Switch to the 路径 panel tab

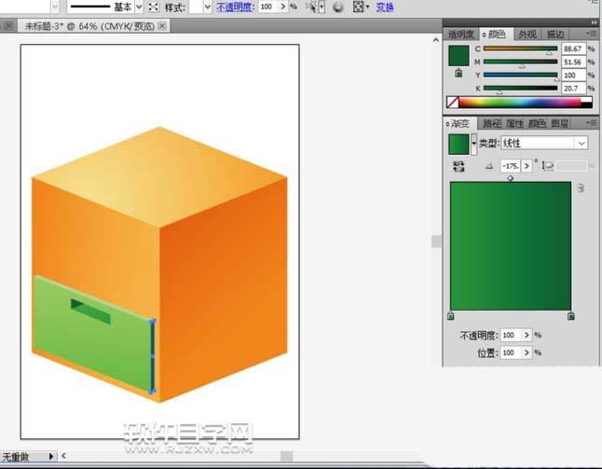490,123
